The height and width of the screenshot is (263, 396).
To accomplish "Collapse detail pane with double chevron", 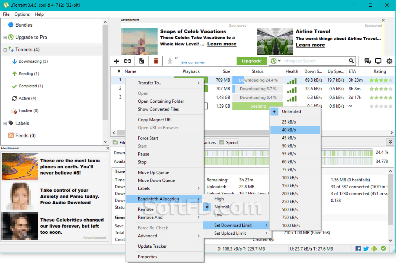I will (x=390, y=142).
